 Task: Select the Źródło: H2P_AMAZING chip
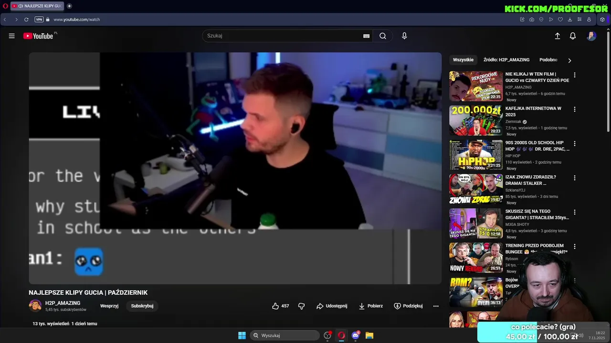coord(506,60)
